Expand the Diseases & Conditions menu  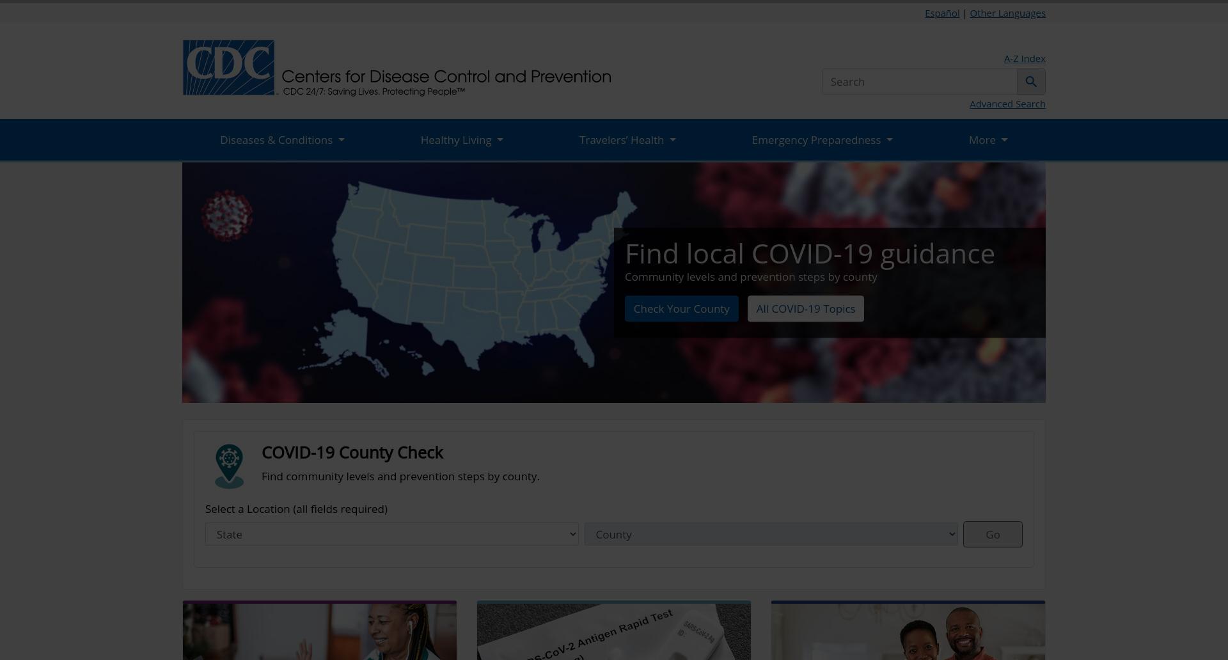282,140
